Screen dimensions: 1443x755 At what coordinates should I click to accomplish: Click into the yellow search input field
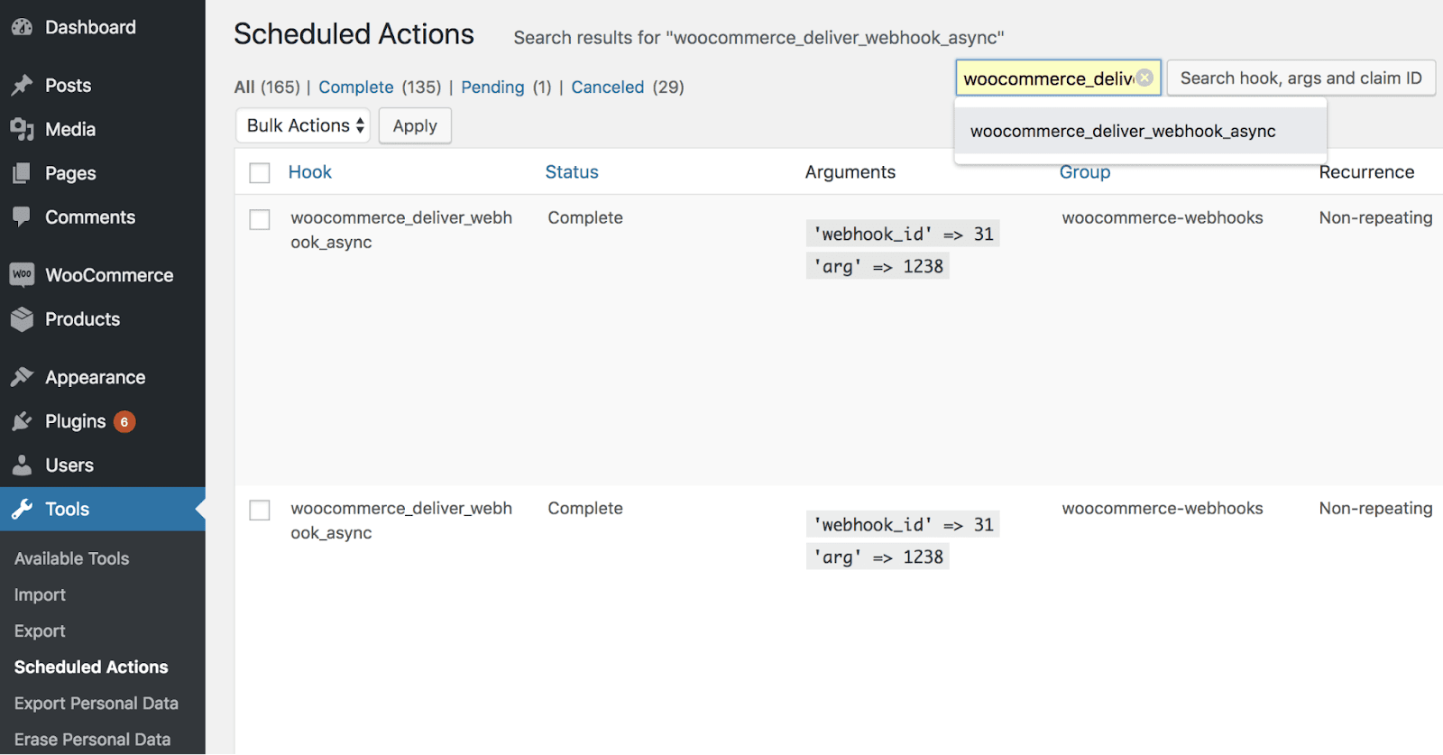point(1046,78)
